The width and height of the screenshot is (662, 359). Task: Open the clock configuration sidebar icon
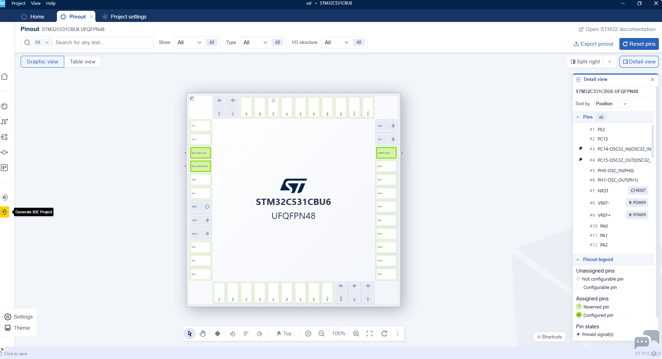(5, 122)
